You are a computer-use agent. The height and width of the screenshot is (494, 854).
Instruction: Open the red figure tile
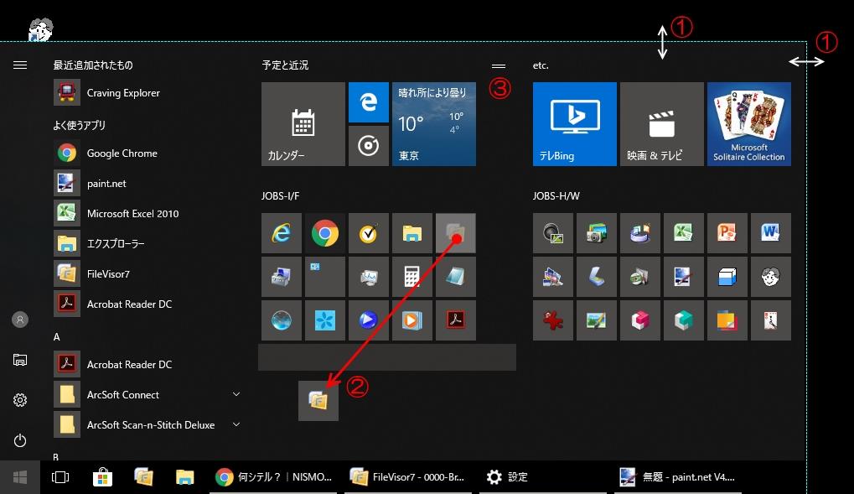pyautogui.click(x=553, y=320)
